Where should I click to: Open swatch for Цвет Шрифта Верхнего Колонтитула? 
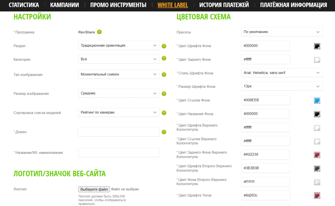(317, 128)
